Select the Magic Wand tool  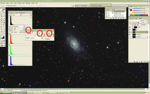[4, 14]
